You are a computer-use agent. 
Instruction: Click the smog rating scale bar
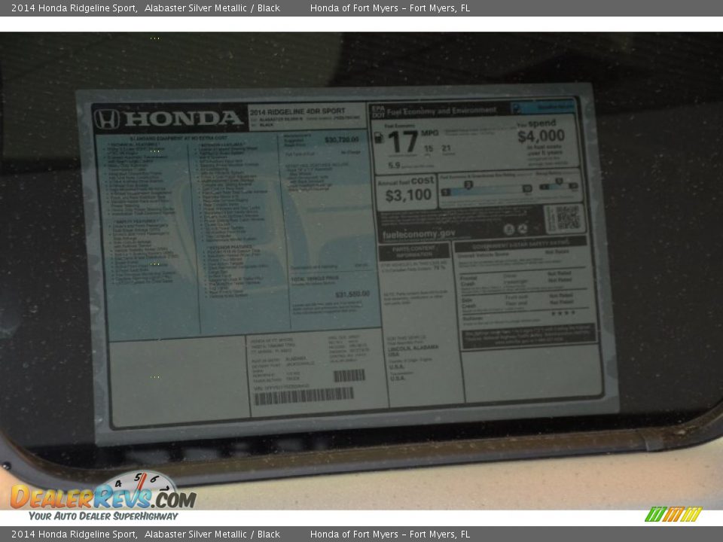pos(559,185)
